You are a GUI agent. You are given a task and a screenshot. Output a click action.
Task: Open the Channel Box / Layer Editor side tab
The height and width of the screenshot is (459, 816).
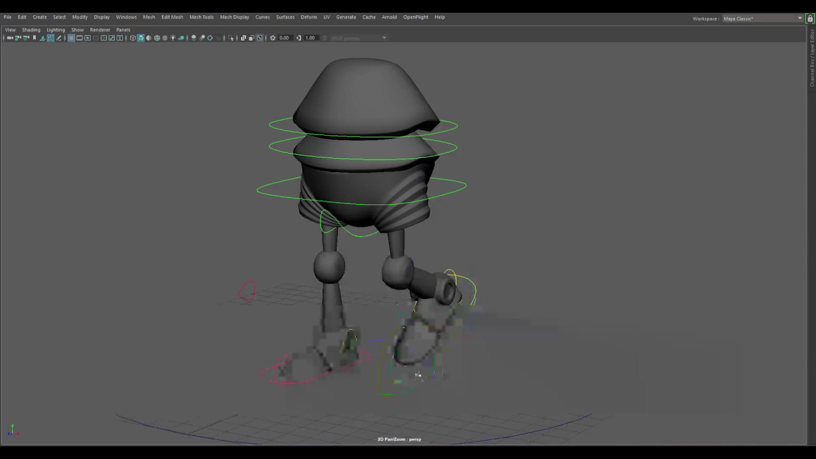click(x=812, y=57)
